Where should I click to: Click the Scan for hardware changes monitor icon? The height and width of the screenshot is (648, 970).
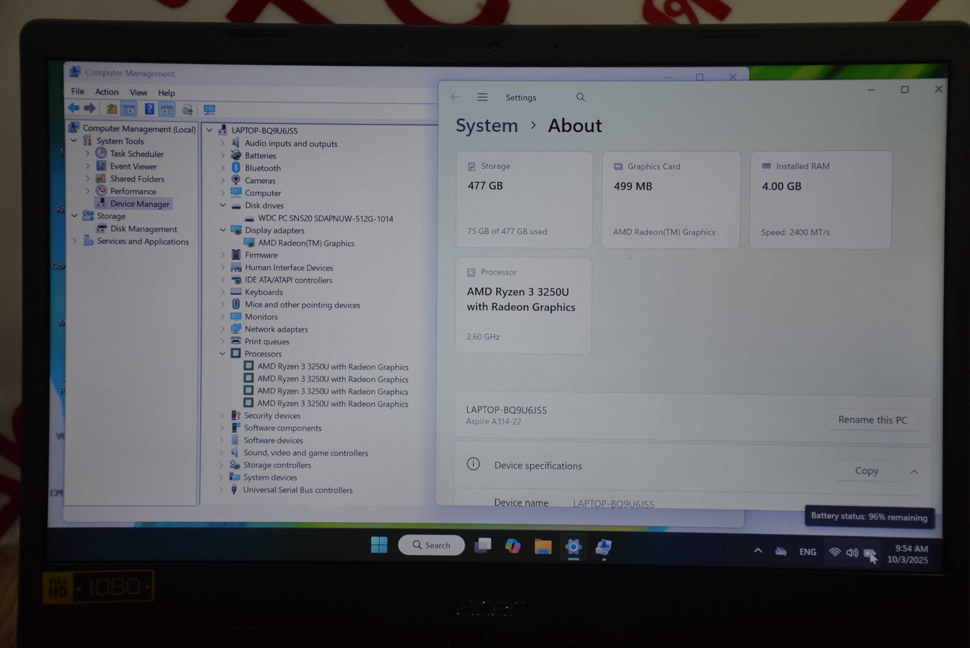point(209,110)
